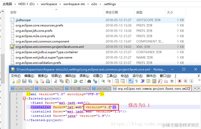Click the Paste clipboard icon
This screenshot has width=201, height=129.
pyautogui.click(x=68, y=81)
